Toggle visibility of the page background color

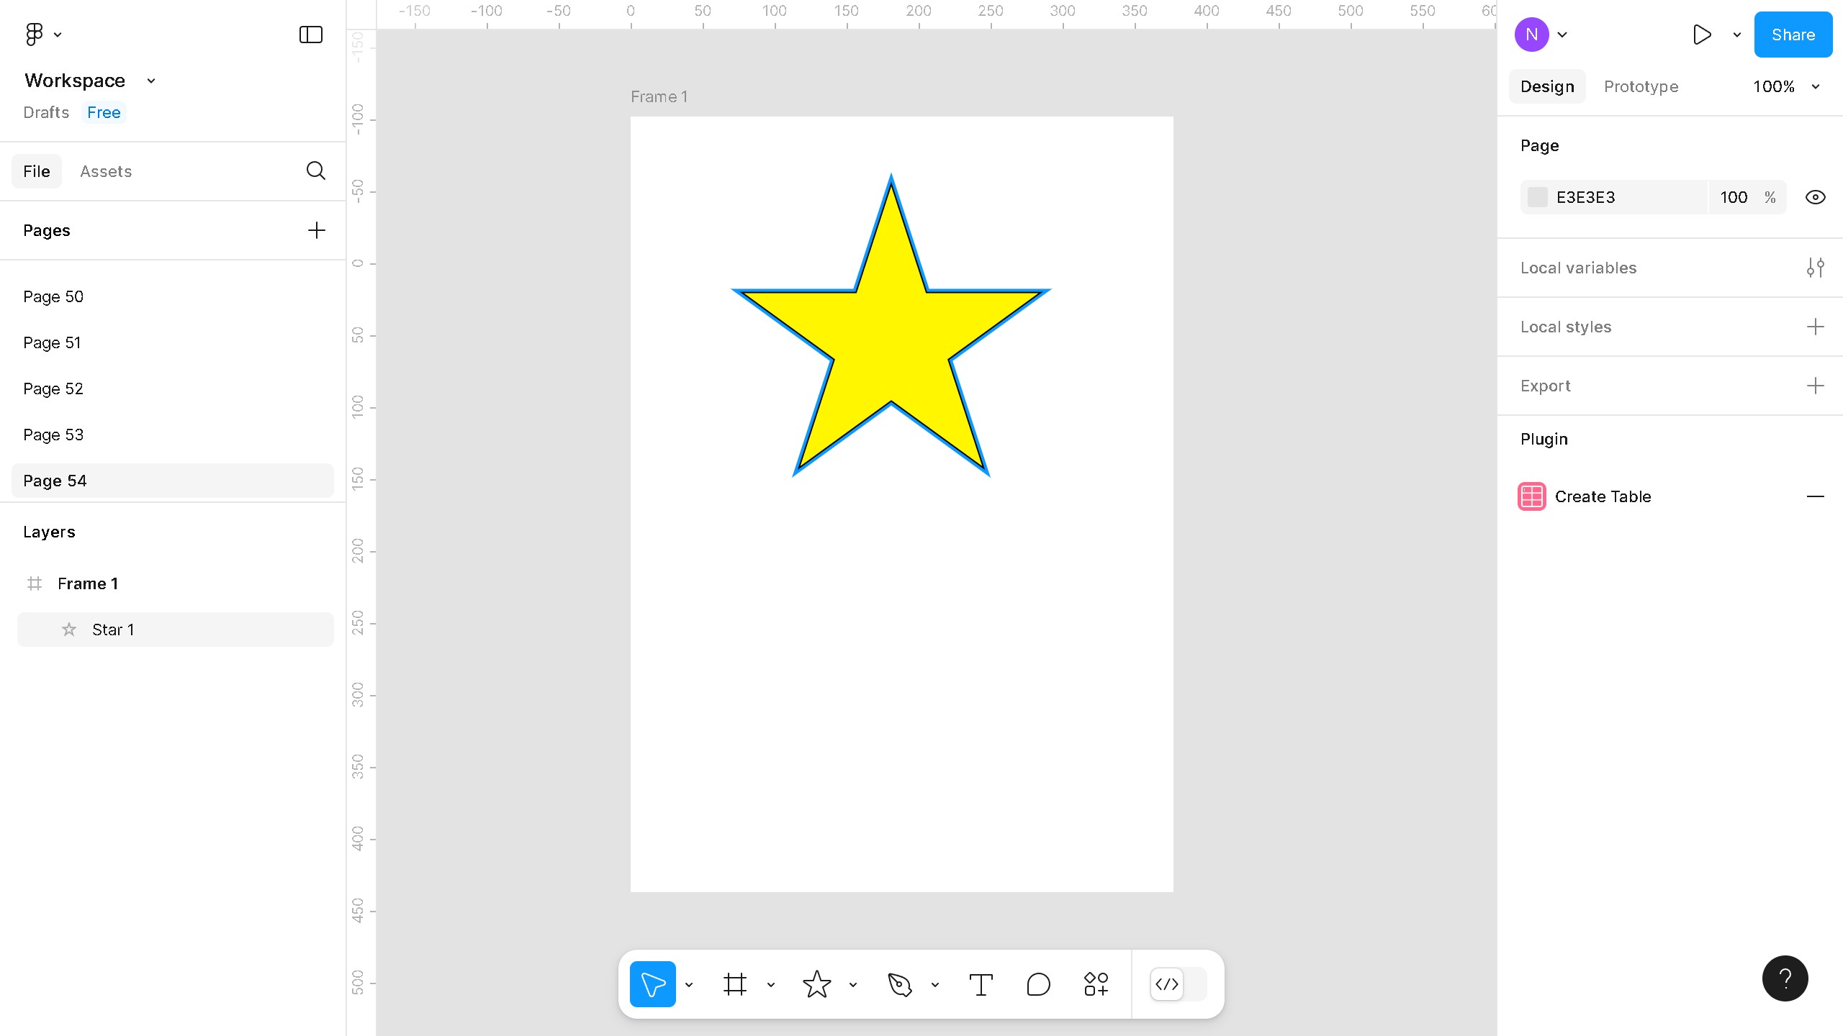tap(1815, 196)
